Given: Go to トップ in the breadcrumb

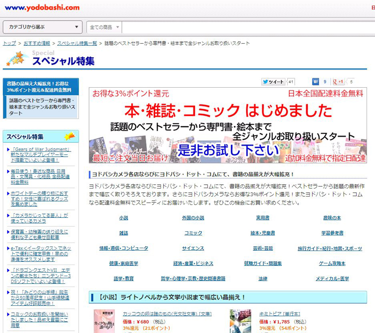Looking at the screenshot, I should [x=9, y=43].
